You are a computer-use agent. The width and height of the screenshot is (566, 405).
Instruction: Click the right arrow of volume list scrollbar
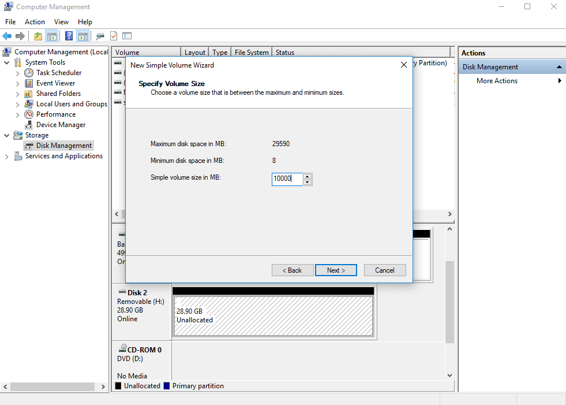click(x=450, y=214)
